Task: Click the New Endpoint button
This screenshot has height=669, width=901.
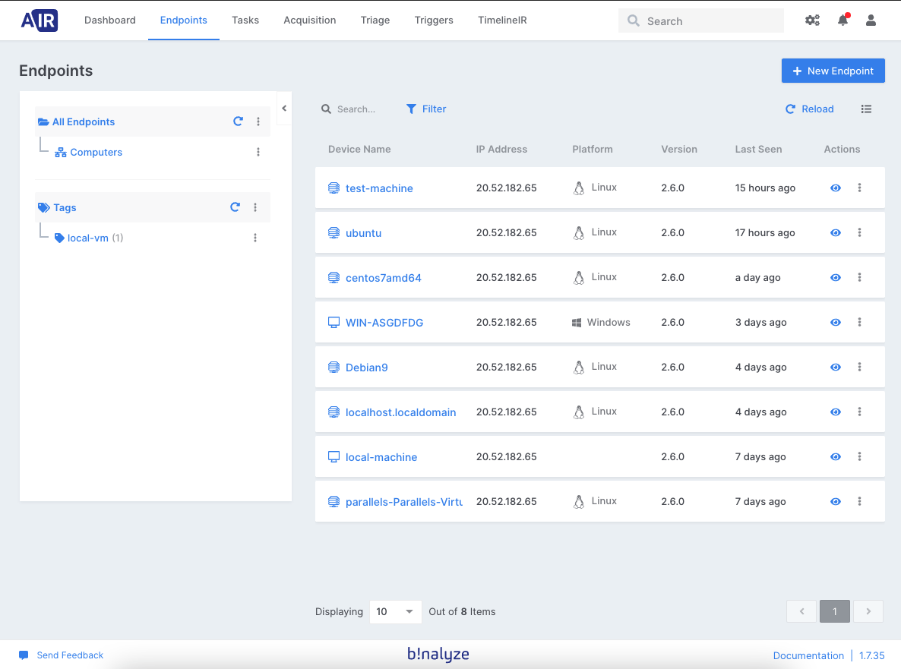Action: click(833, 71)
